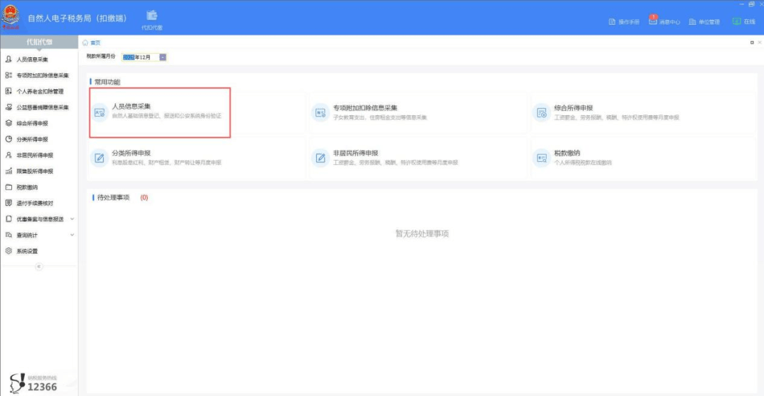764x396 pixels.
Task: Click the 单位管理 building icon
Action: tap(693, 22)
